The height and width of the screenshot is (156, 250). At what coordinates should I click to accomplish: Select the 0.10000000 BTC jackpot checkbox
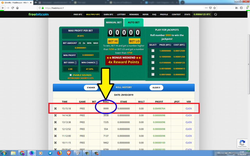point(153,57)
